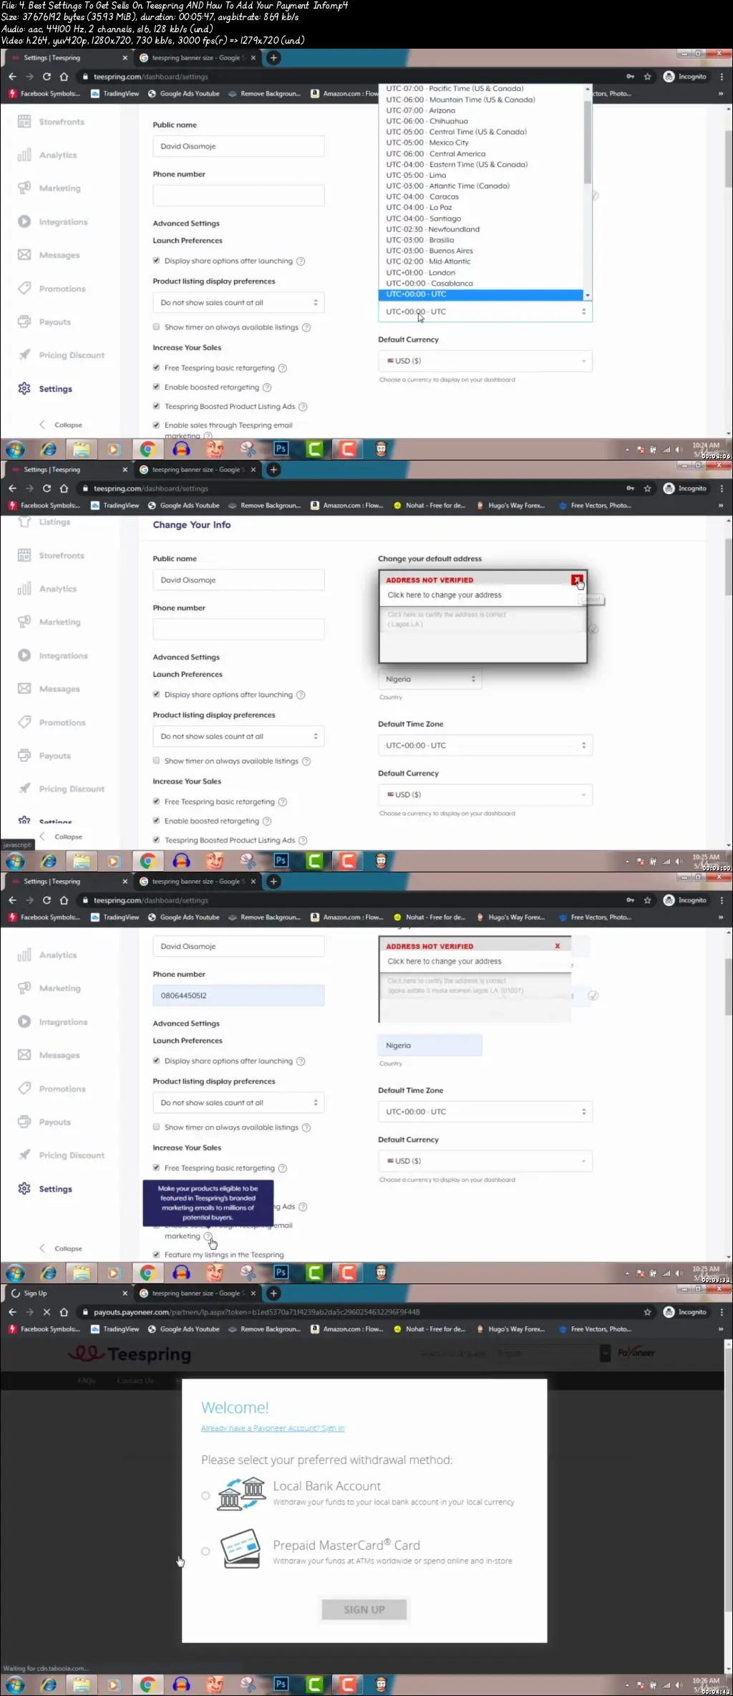Close the ADDRESS NOT VERIFIED popup with red X
Viewport: 733px width, 1696px height.
(x=576, y=579)
